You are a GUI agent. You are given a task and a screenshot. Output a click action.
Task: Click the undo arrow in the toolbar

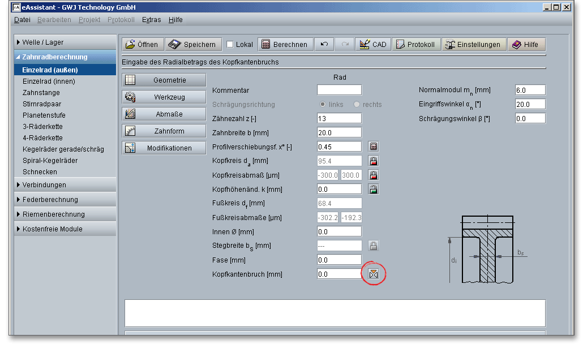coord(324,45)
